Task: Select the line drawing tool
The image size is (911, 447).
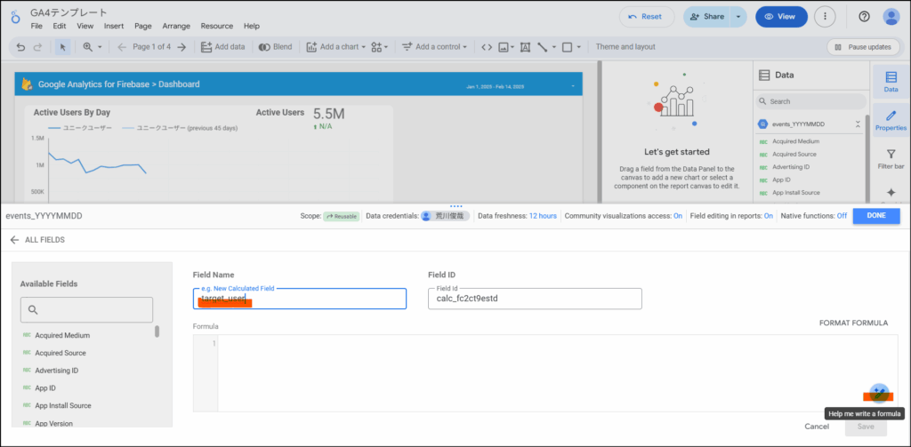Action: 542,47
